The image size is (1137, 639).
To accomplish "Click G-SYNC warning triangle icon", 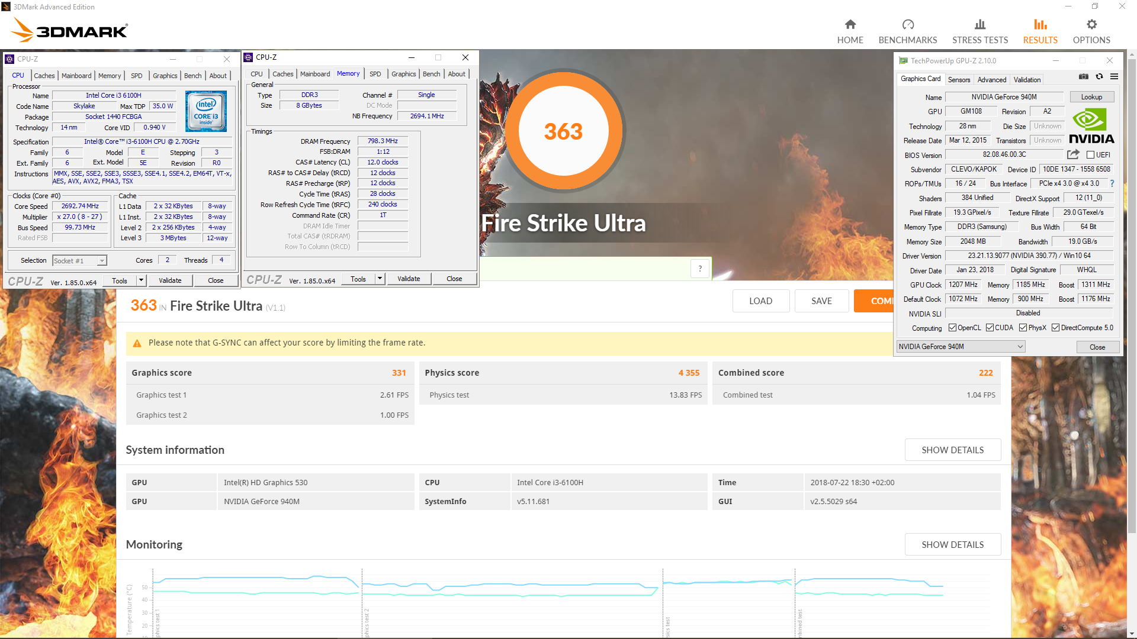I will pyautogui.click(x=137, y=343).
